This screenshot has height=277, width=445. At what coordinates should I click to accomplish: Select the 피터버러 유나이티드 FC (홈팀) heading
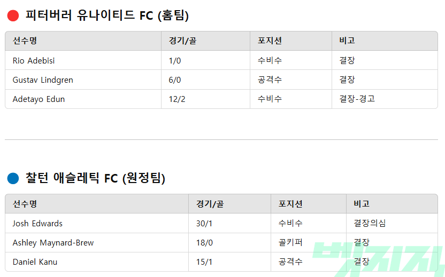pos(107,15)
